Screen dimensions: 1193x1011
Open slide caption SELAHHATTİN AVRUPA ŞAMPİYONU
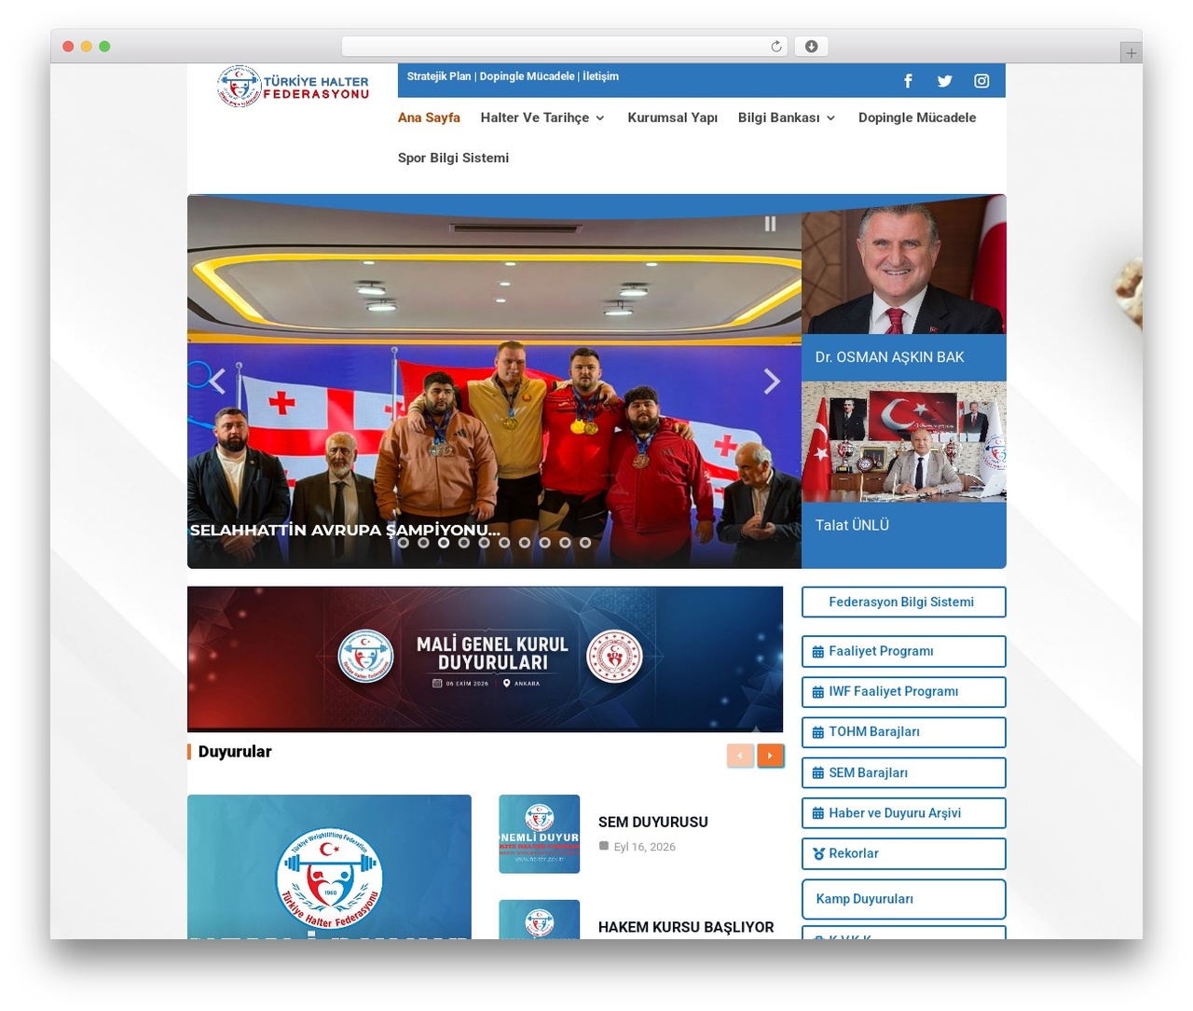click(x=345, y=530)
